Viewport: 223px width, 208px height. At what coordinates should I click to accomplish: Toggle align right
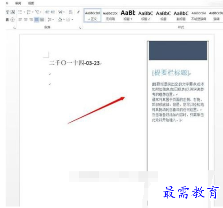31,20
